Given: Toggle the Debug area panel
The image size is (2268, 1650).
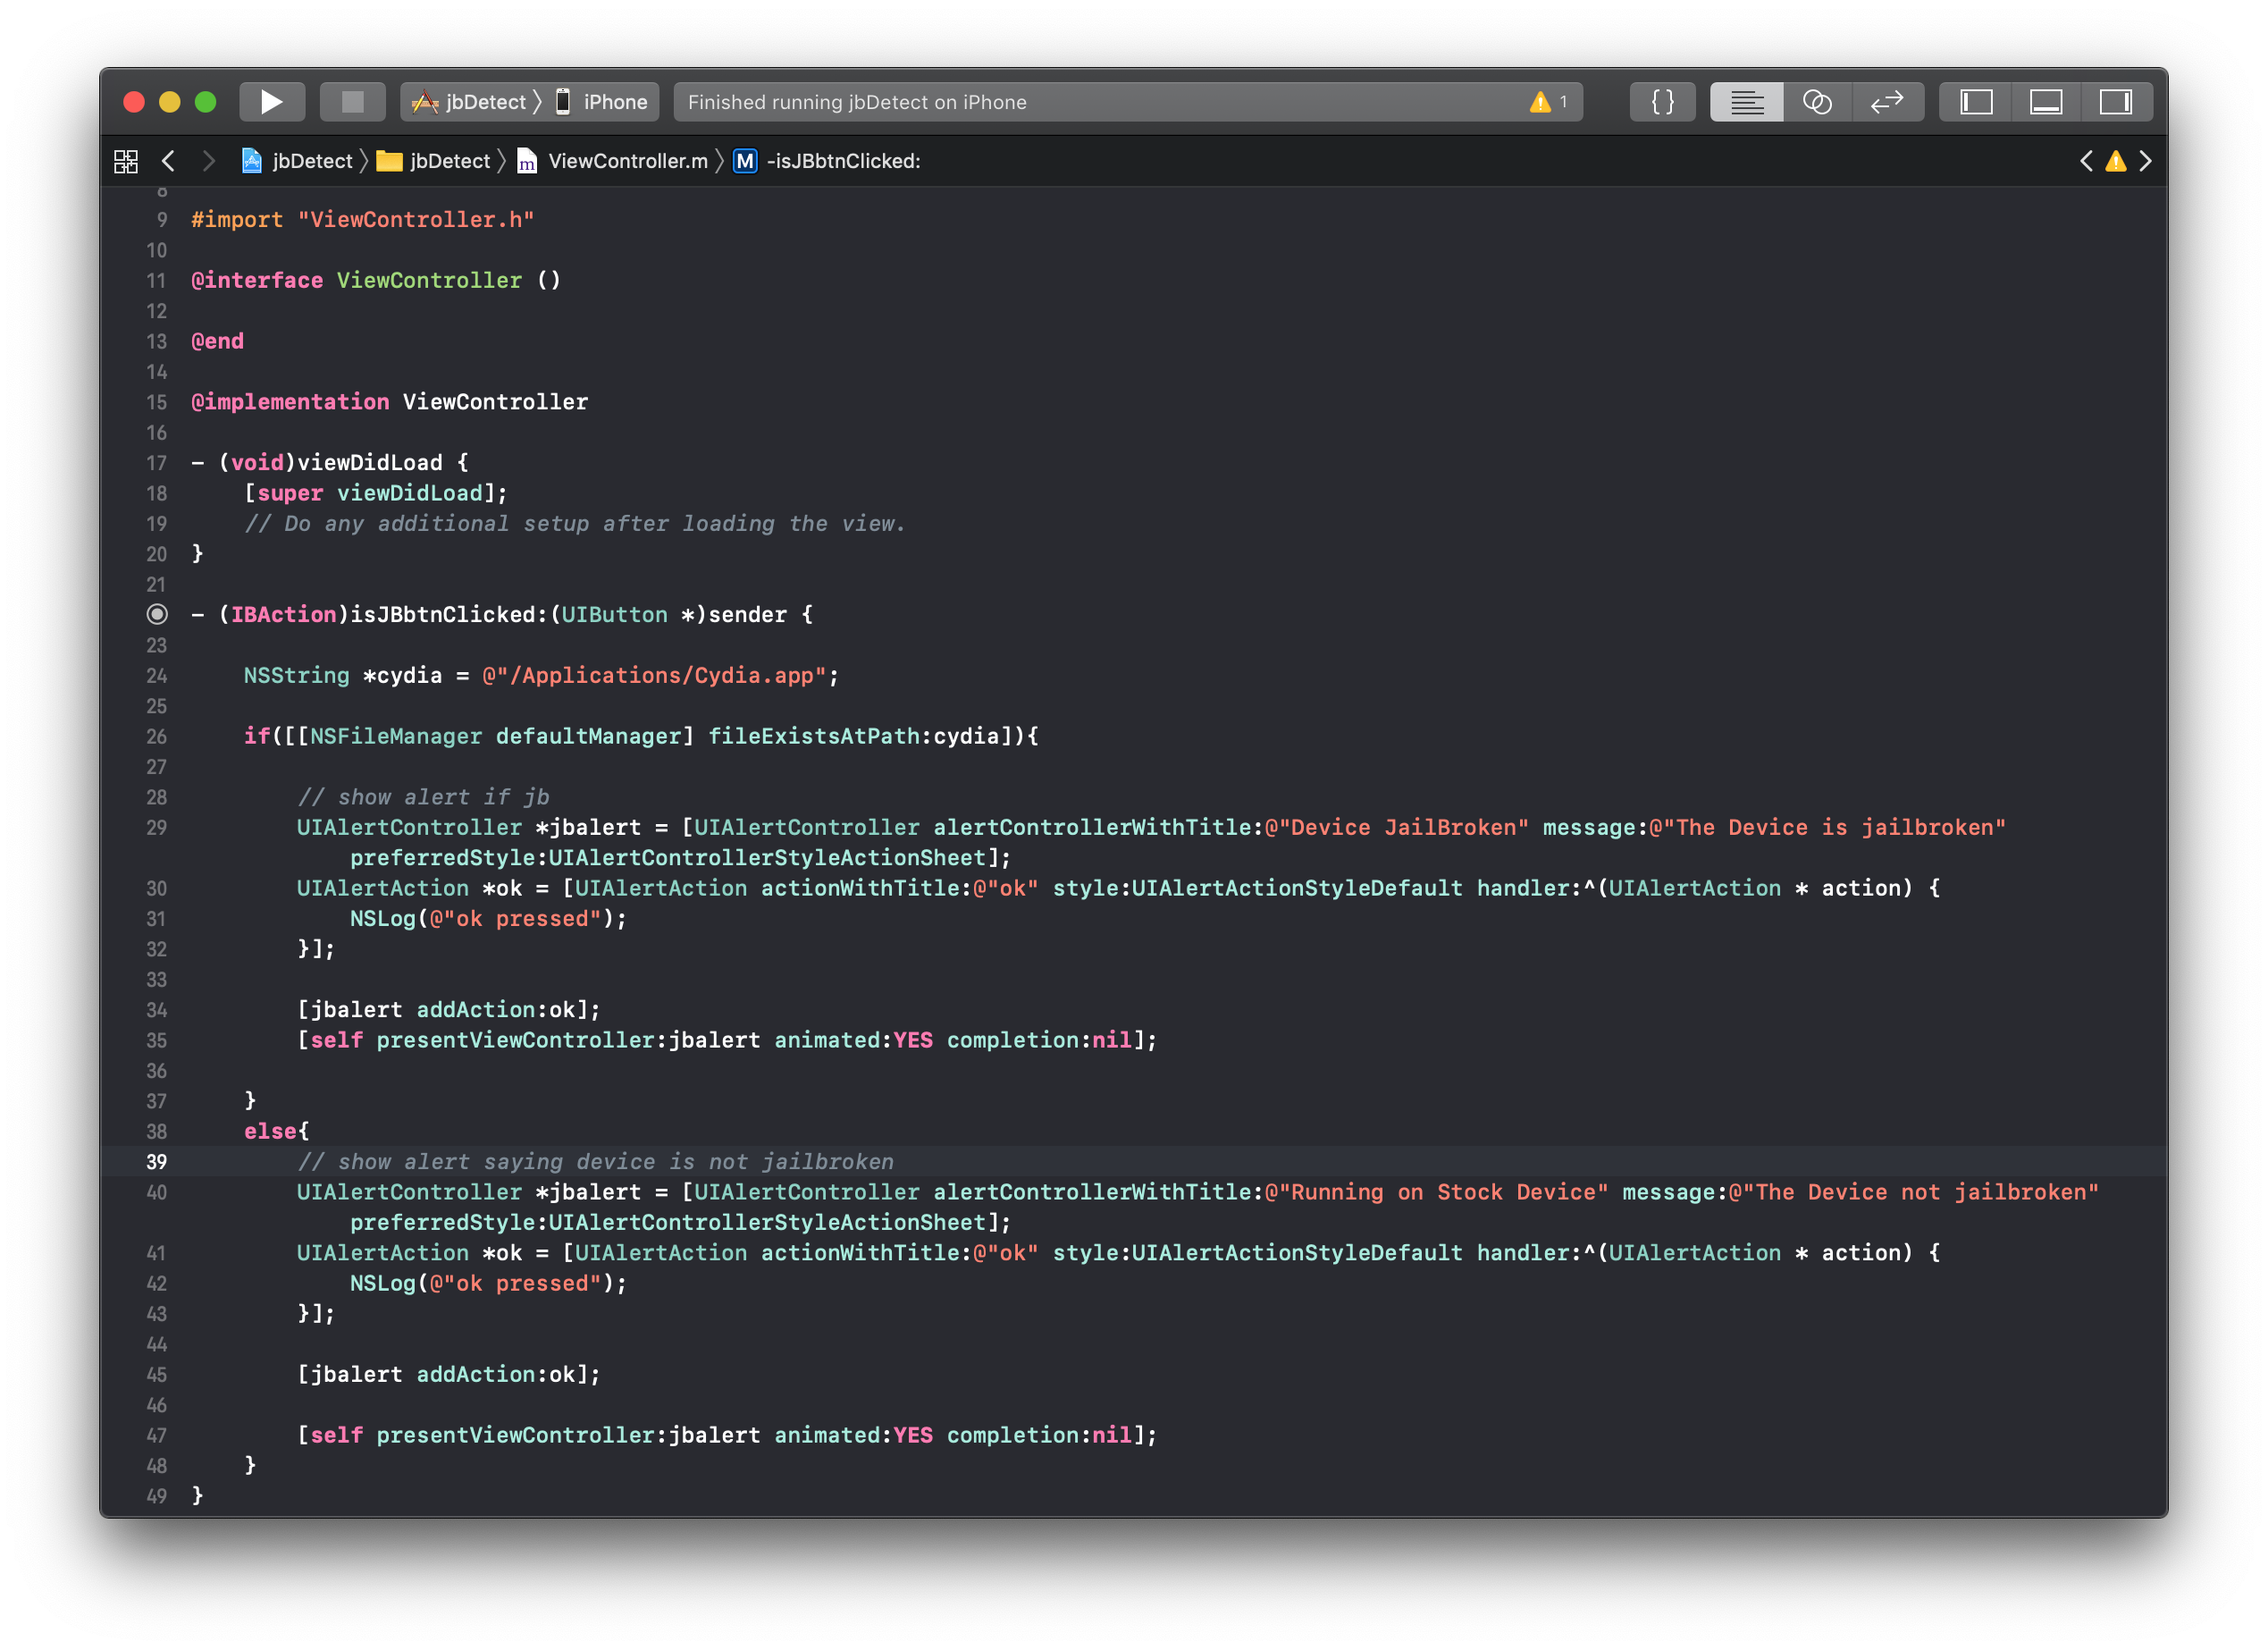Looking at the screenshot, I should 2045,102.
